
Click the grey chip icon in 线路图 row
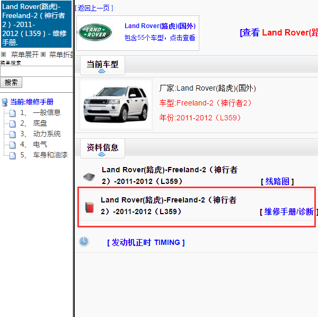tap(89, 177)
